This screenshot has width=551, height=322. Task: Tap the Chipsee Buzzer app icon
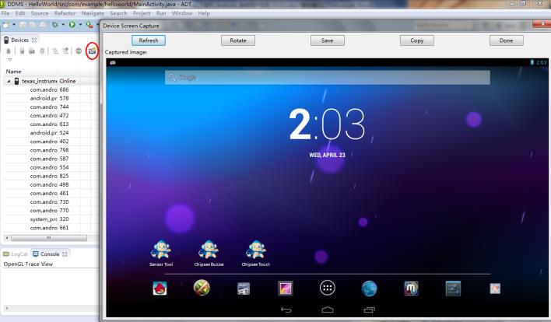coord(209,250)
